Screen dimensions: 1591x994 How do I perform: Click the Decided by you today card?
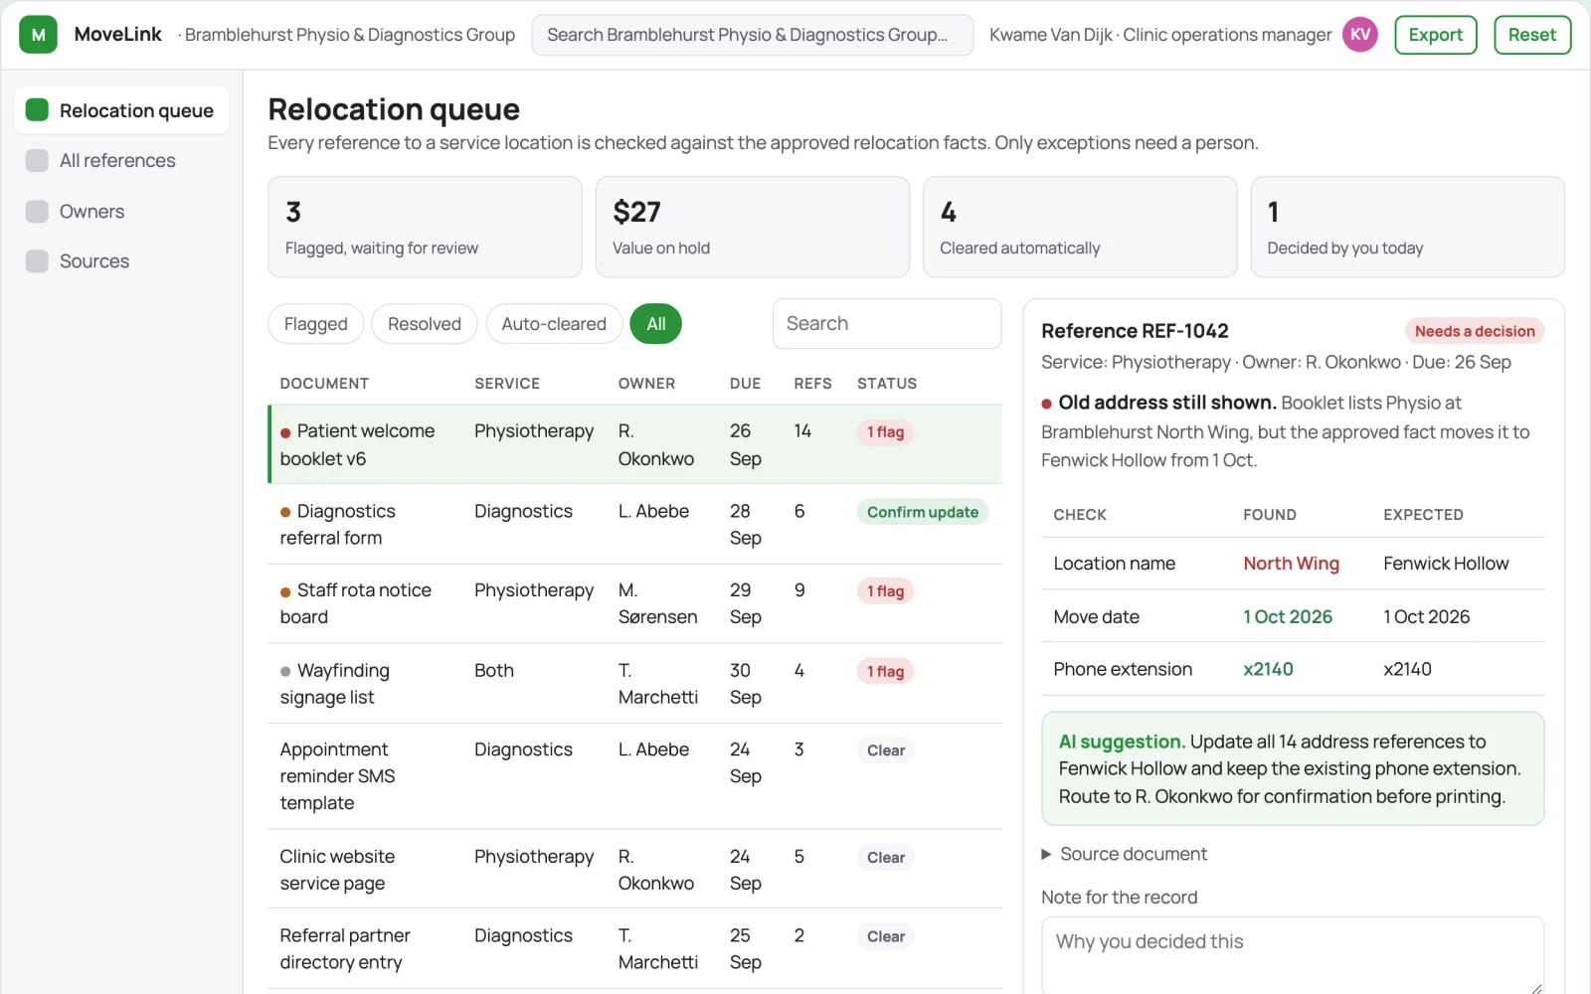coord(1407,227)
